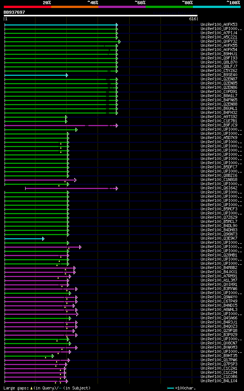Click the cyan ~100% identity legend segment
The height and width of the screenshot is (391, 244).
[217, 7]
